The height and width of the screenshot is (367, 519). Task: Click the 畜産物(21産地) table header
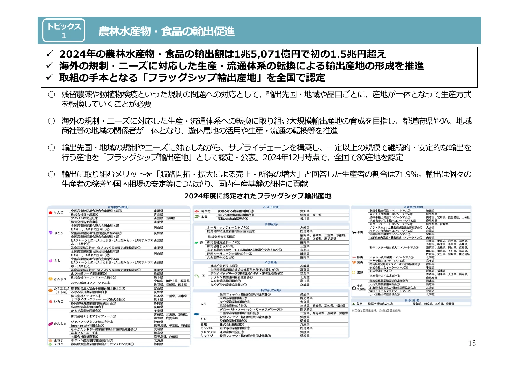click(413, 207)
